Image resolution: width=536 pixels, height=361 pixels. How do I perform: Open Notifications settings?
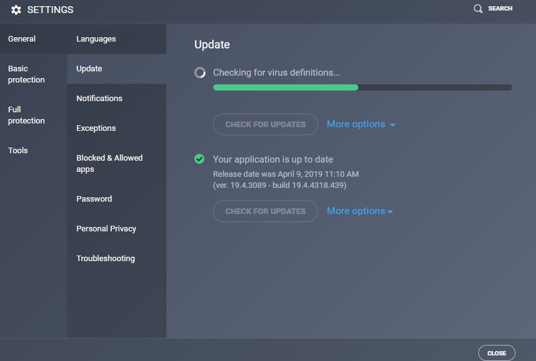point(117,99)
